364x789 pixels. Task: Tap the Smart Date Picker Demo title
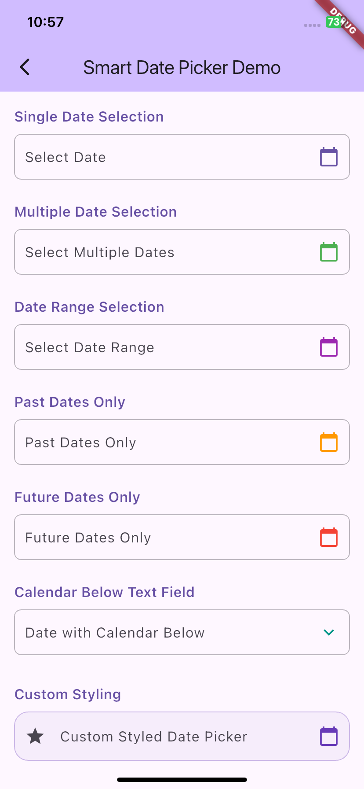(x=182, y=68)
